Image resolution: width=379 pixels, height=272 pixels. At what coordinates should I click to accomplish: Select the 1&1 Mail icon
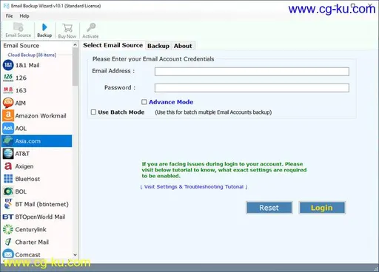point(8,65)
